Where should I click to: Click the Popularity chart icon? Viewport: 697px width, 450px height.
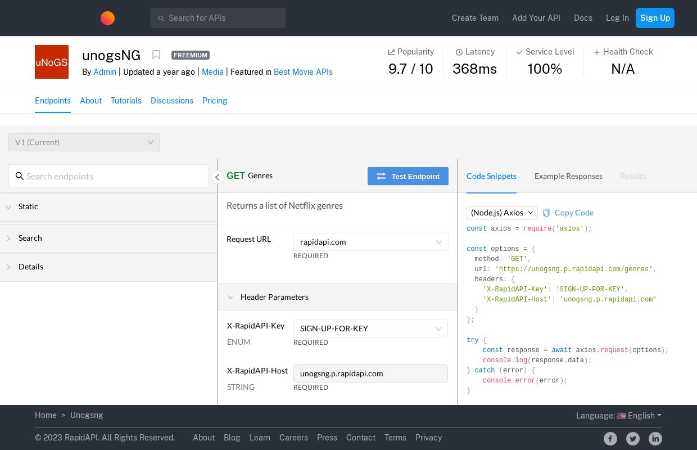click(391, 52)
